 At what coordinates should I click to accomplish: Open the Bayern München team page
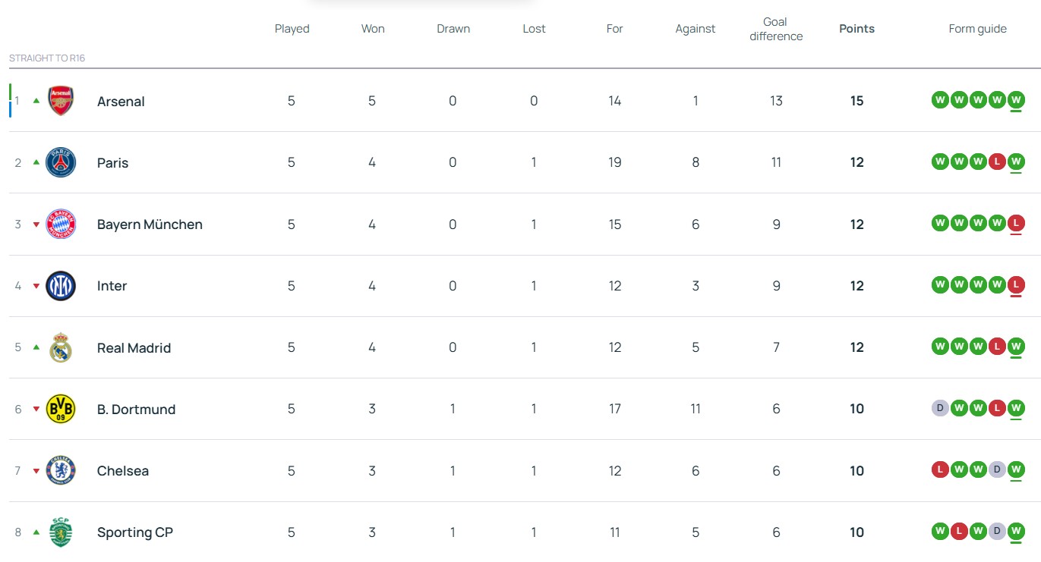point(150,224)
